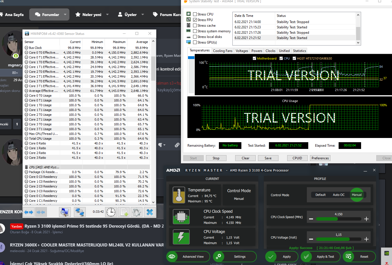The width and height of the screenshot is (392, 265).
Task: Click CPU Clock Speed slider track
Action: [x=339, y=219]
